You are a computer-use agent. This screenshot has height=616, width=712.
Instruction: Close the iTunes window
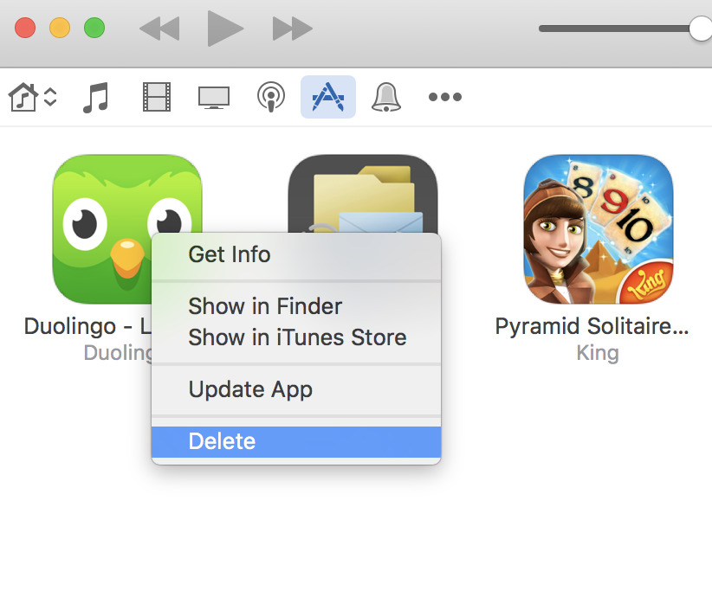point(25,28)
